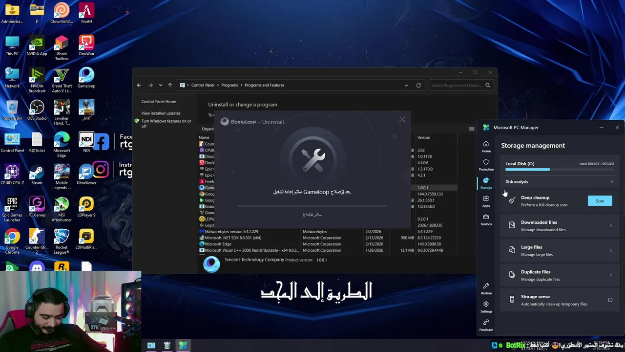Select Storage section in PC Manager sidebar

coord(486,183)
